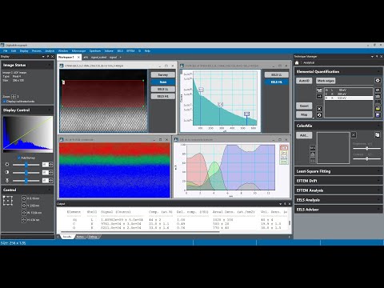Click the Quant button

(304, 106)
